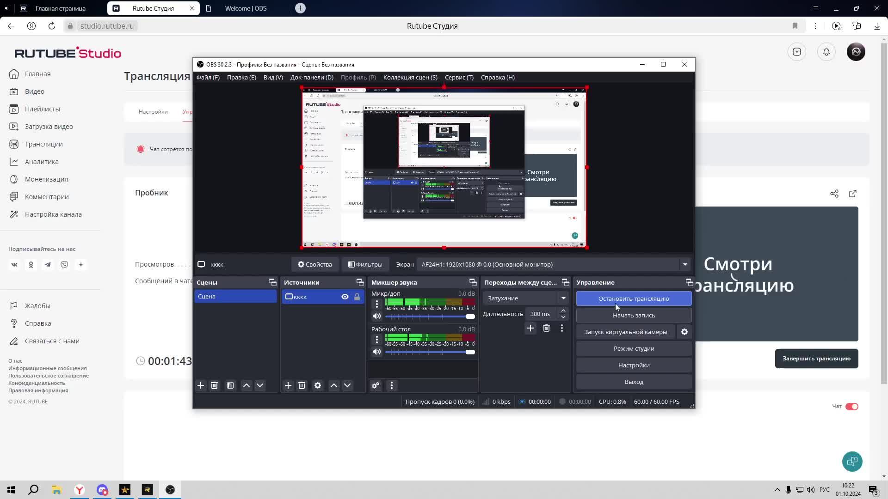Click Остановить трансляцию button

[x=634, y=298]
